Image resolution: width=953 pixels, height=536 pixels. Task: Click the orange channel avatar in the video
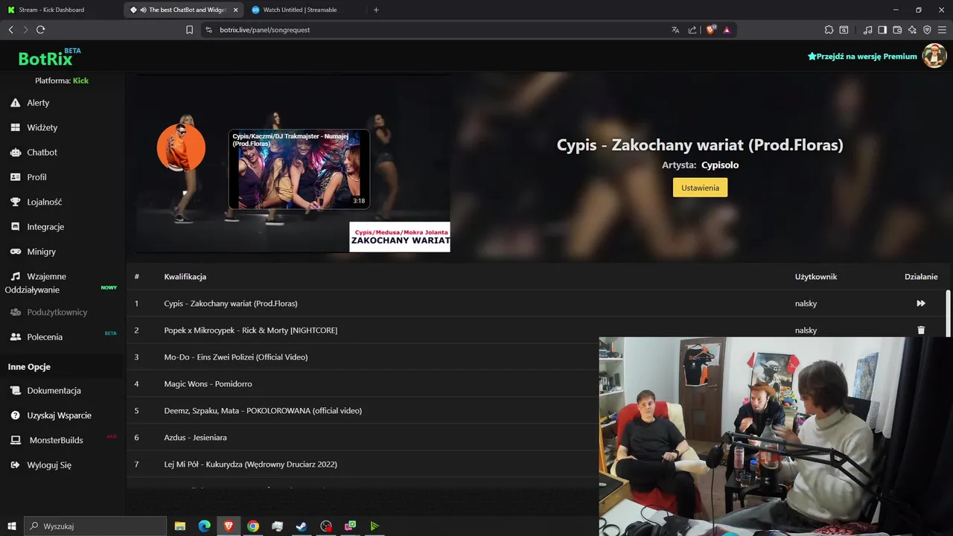[181, 147]
